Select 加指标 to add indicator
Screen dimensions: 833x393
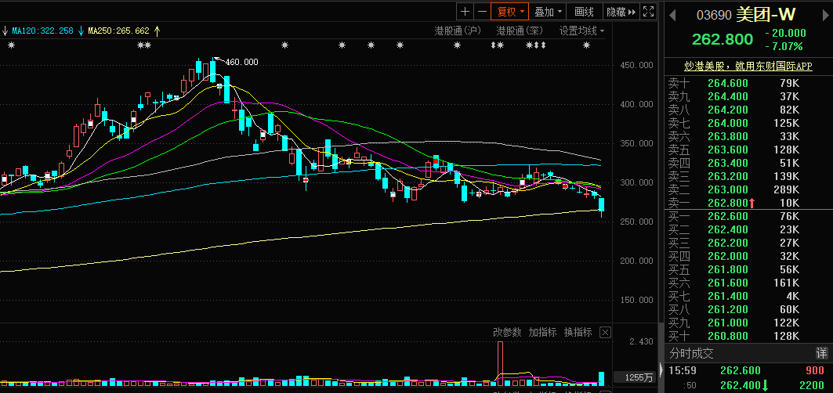[542, 333]
